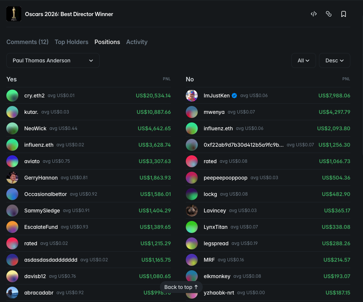The width and height of the screenshot is (363, 302).
Task: Click rated avatar in Yes column
Action: (12, 244)
